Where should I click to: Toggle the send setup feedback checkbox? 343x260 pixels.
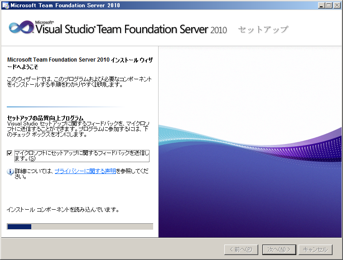(10, 153)
